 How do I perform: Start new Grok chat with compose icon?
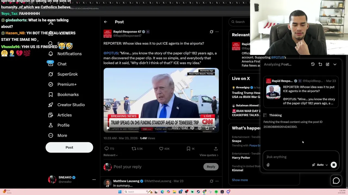328,64
